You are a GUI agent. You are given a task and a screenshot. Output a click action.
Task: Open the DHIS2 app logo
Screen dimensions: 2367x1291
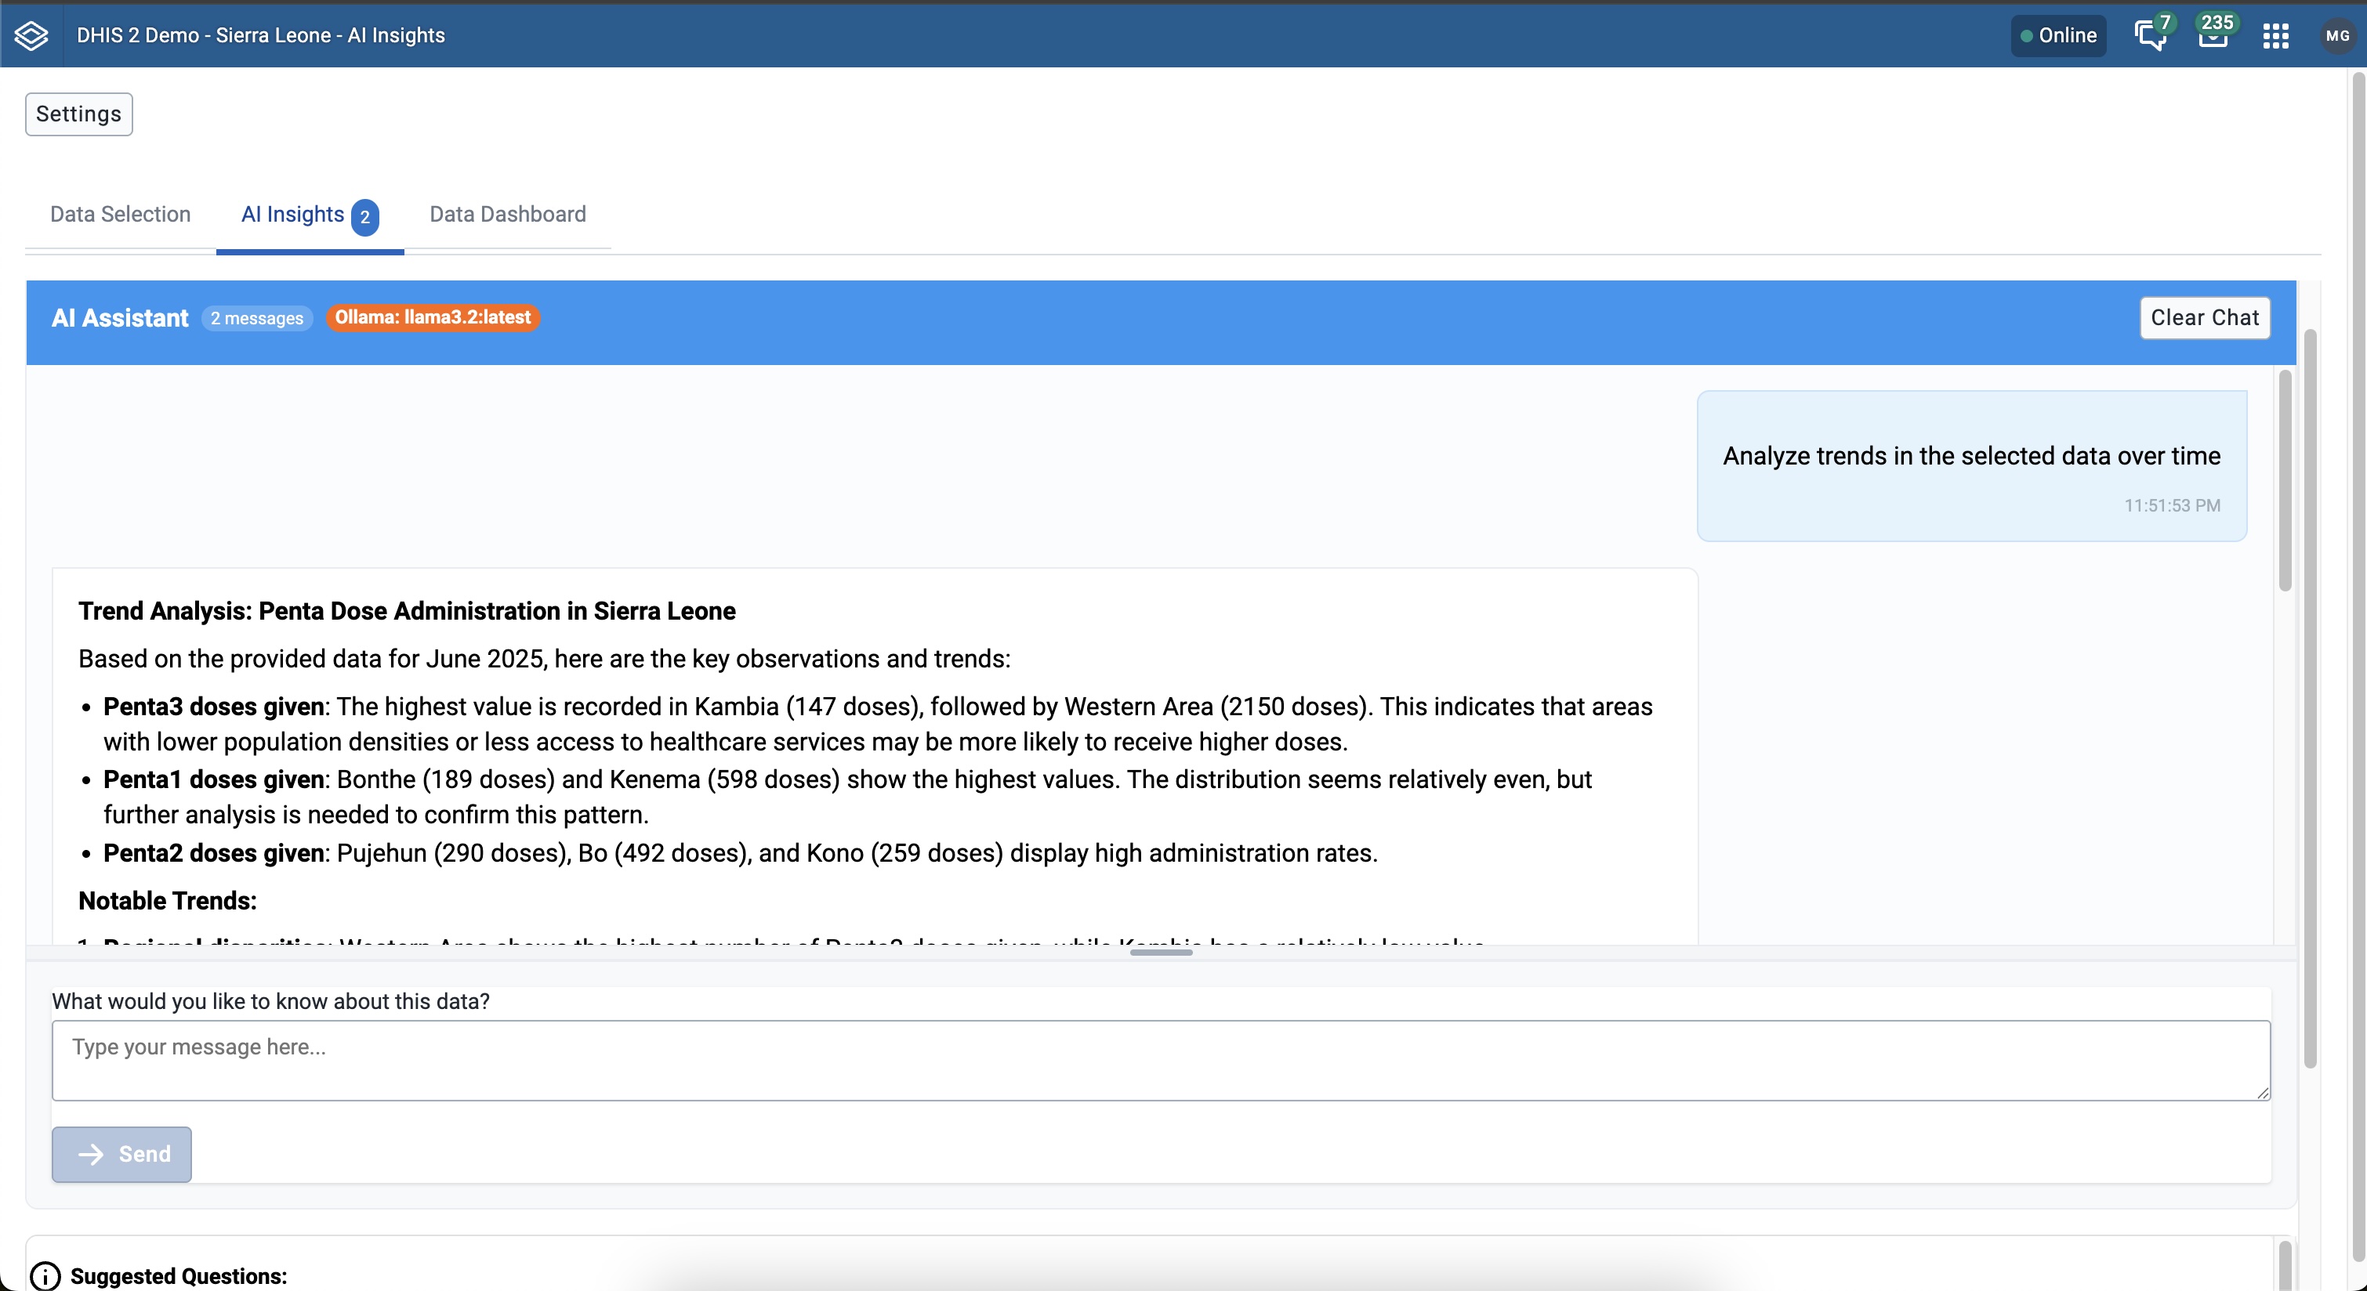pos(31,35)
